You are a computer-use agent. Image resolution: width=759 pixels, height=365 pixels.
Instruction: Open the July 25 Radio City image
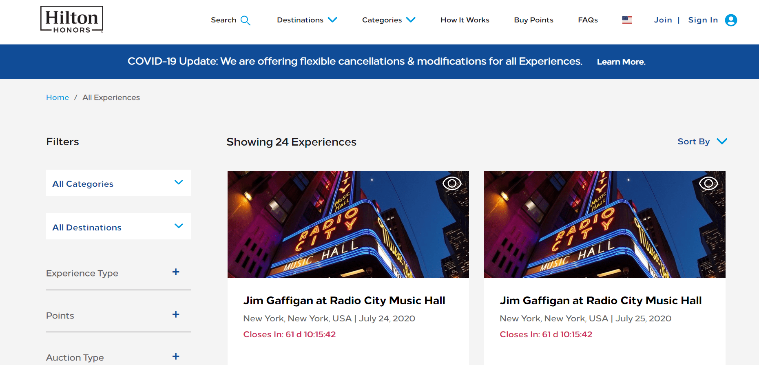(x=605, y=225)
